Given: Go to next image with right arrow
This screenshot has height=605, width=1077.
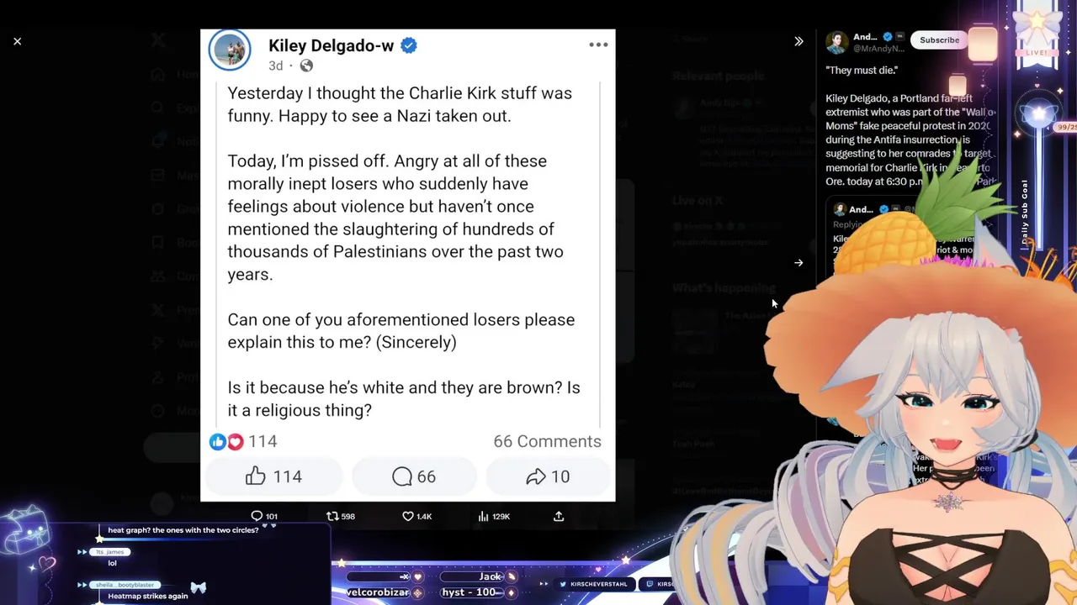Looking at the screenshot, I should [x=798, y=263].
